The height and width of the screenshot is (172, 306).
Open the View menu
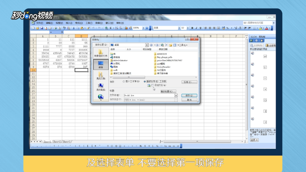click(60, 23)
